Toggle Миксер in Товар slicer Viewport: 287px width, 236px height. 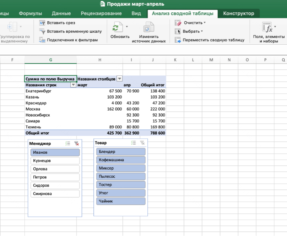click(x=121, y=168)
